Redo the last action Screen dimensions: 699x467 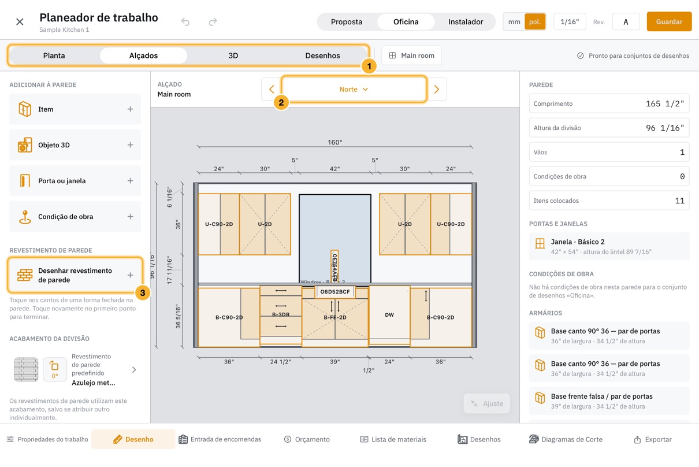[213, 22]
